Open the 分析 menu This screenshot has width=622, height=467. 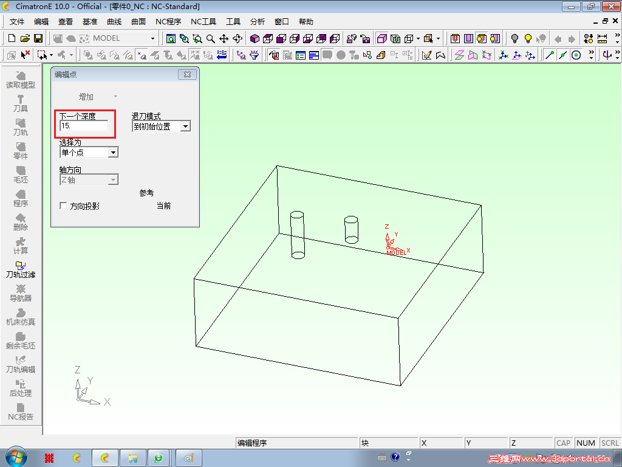coord(258,22)
